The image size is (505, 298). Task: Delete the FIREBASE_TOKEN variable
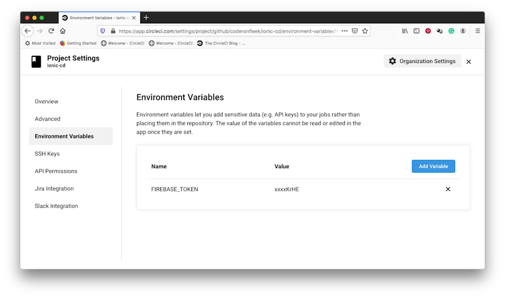click(448, 189)
